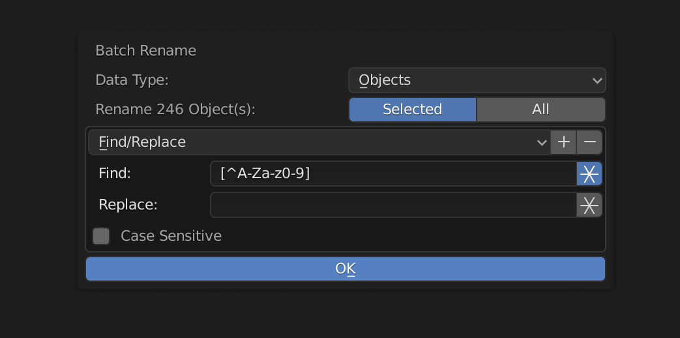Image resolution: width=680 pixels, height=338 pixels.
Task: Enable regular expression for Replace field
Action: point(589,205)
